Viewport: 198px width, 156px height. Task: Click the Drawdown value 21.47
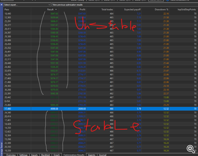tap(166, 71)
